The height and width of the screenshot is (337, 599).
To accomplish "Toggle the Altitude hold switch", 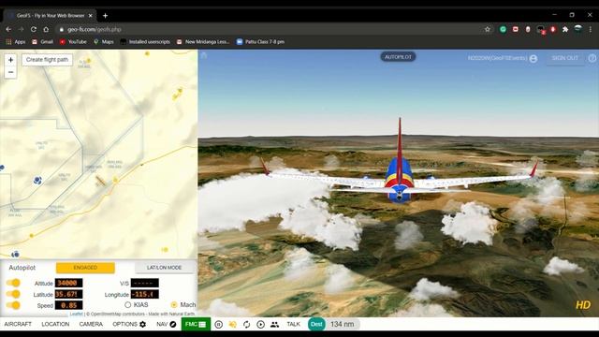I will 13,283.
